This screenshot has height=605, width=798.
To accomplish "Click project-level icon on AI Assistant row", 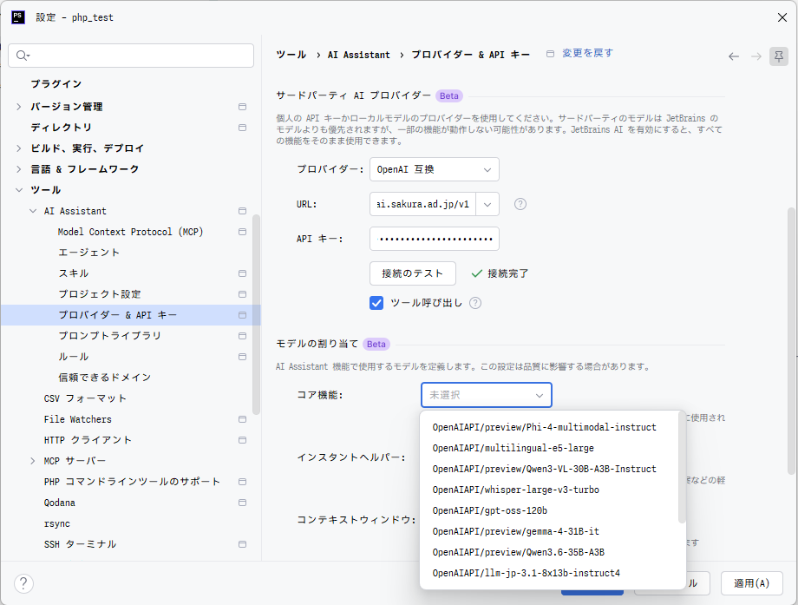I will 242,211.
